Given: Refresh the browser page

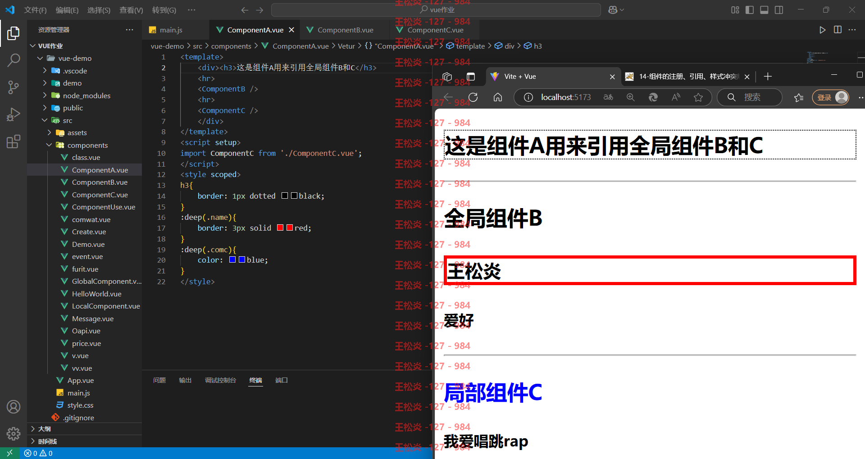Looking at the screenshot, I should [x=473, y=97].
